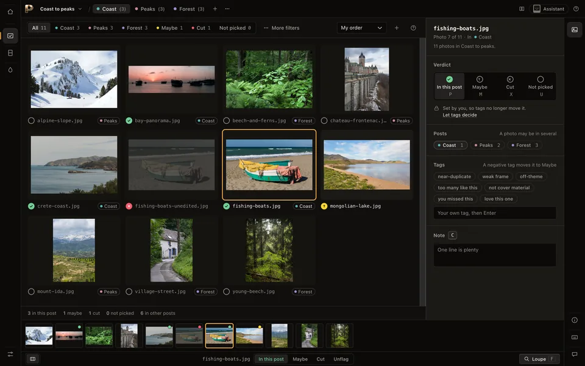Open the three-dot overflow menu beside tabs
This screenshot has height=366, width=585.
tap(227, 9)
